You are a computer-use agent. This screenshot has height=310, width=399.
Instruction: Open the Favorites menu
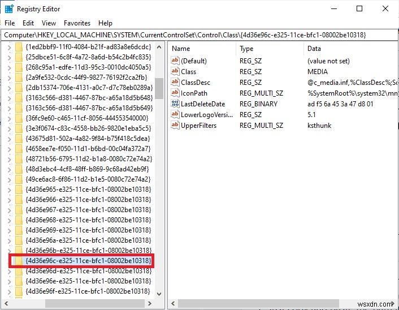[x=77, y=23]
